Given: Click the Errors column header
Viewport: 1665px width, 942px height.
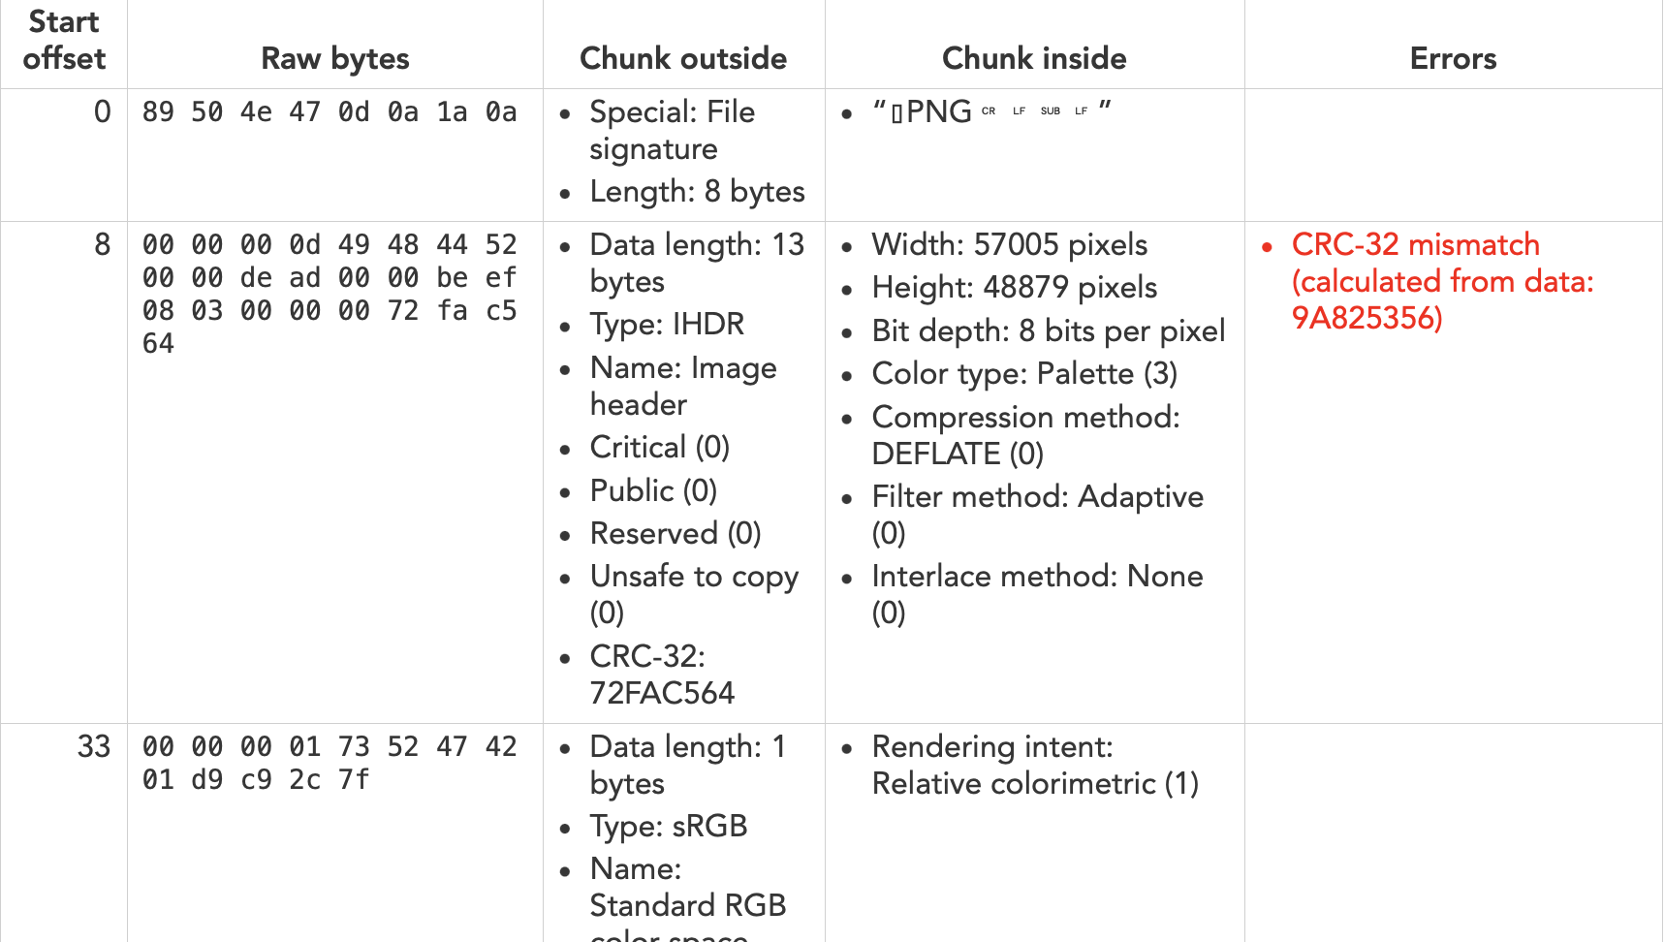Looking at the screenshot, I should tap(1453, 58).
